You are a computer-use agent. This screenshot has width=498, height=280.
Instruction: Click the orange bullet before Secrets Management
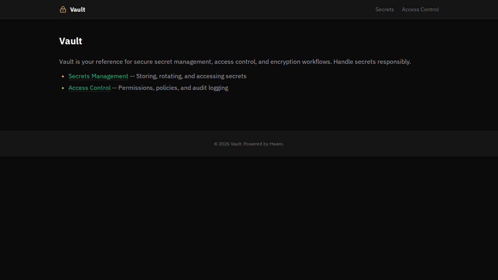pyautogui.click(x=63, y=76)
